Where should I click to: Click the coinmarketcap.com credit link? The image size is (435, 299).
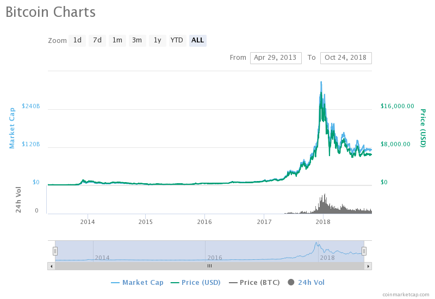tap(406, 295)
